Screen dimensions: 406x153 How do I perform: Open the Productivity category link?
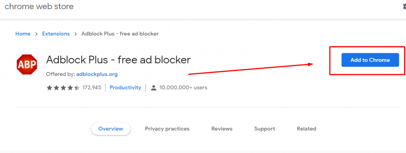tap(125, 88)
